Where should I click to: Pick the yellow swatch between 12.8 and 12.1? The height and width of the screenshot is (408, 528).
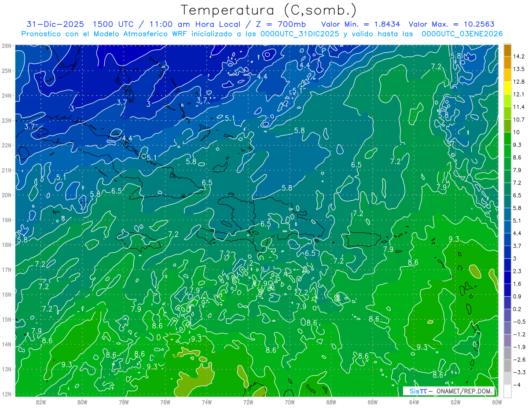point(507,88)
